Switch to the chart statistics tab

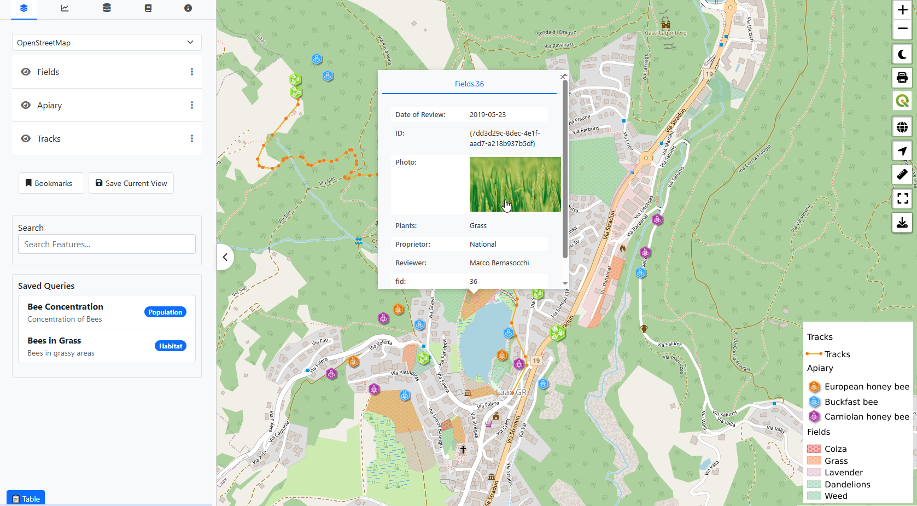pos(65,8)
